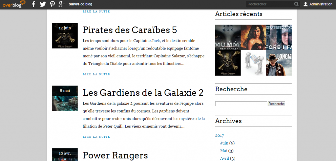This screenshot has width=336, height=161.
Task: Open the Power Rangers article
Action: pyautogui.click(x=115, y=155)
